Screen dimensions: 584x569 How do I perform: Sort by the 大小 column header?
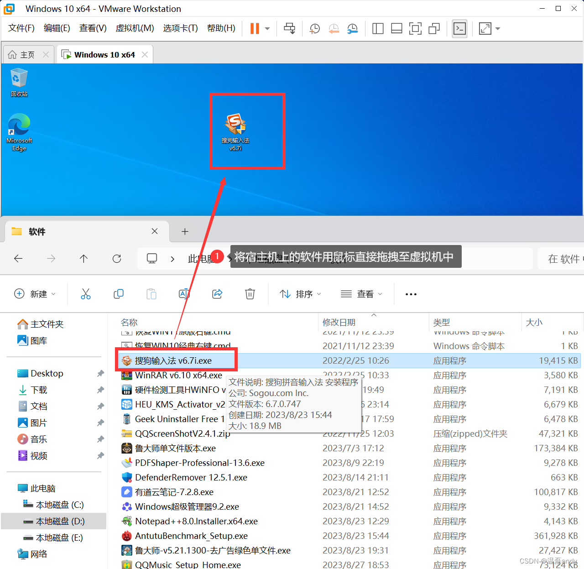click(x=534, y=322)
